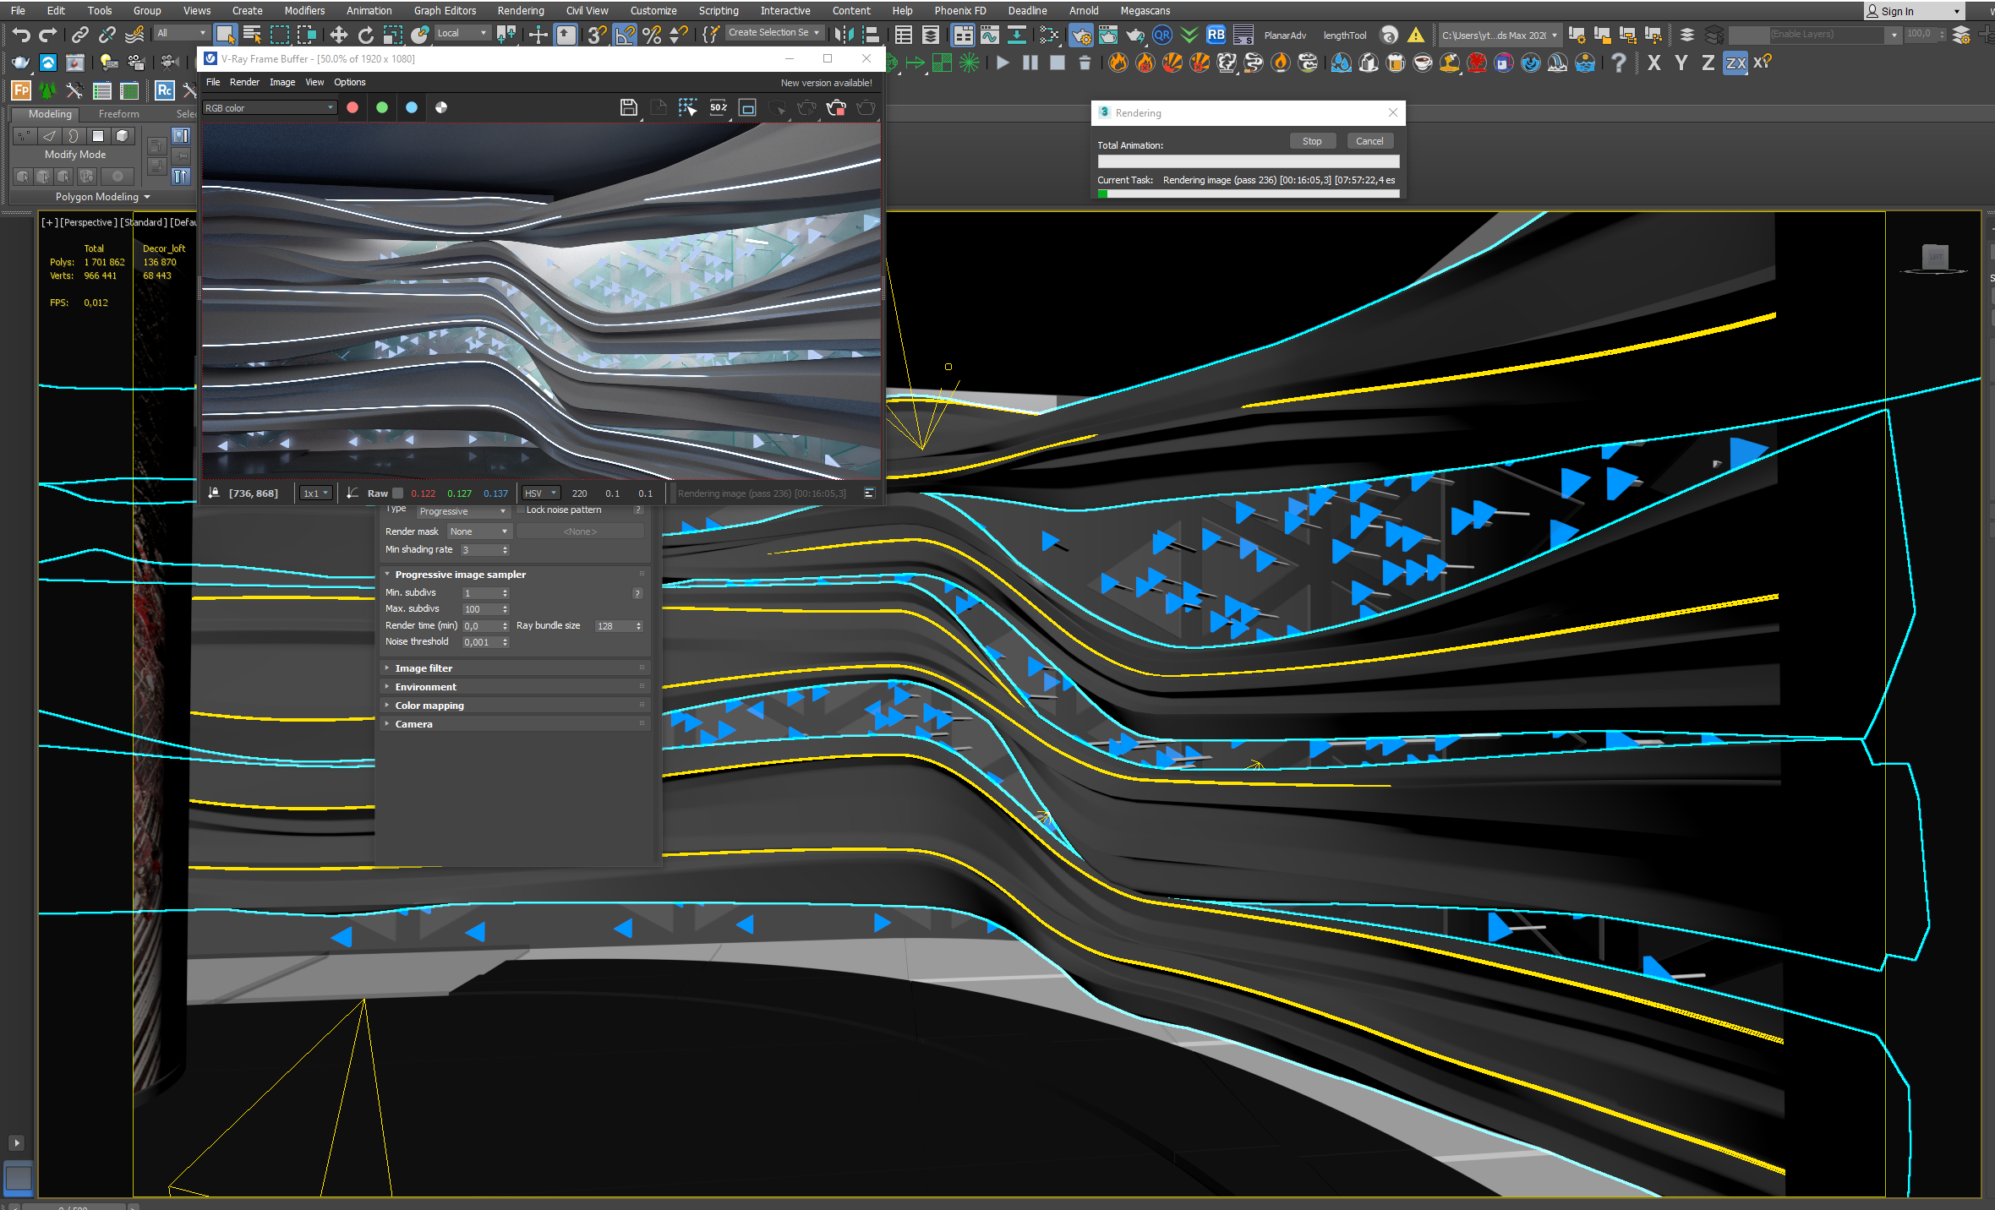Save image in V-Ray Frame Buffer

[628, 107]
